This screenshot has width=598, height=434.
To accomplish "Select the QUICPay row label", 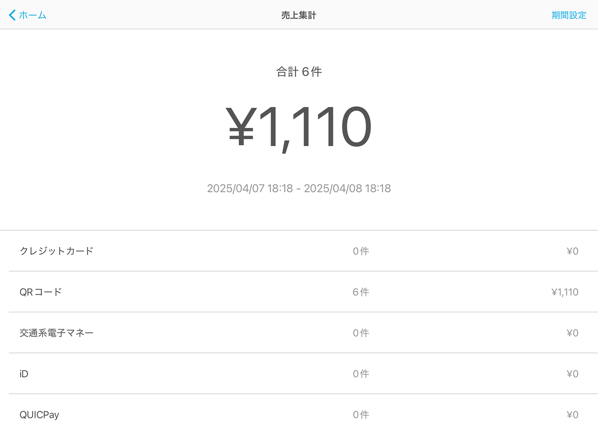I will click(39, 415).
